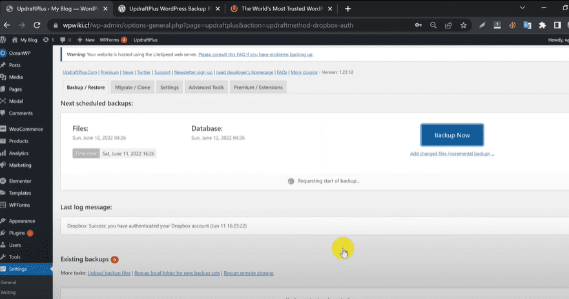This screenshot has height=299, width=569.
Task: Open the UpdraftPlus.Com link
Action: [80, 72]
